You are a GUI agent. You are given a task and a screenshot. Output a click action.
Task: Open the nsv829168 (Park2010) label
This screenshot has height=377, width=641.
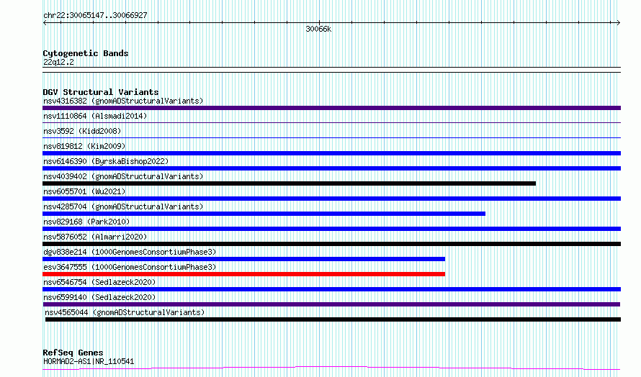(x=86, y=222)
